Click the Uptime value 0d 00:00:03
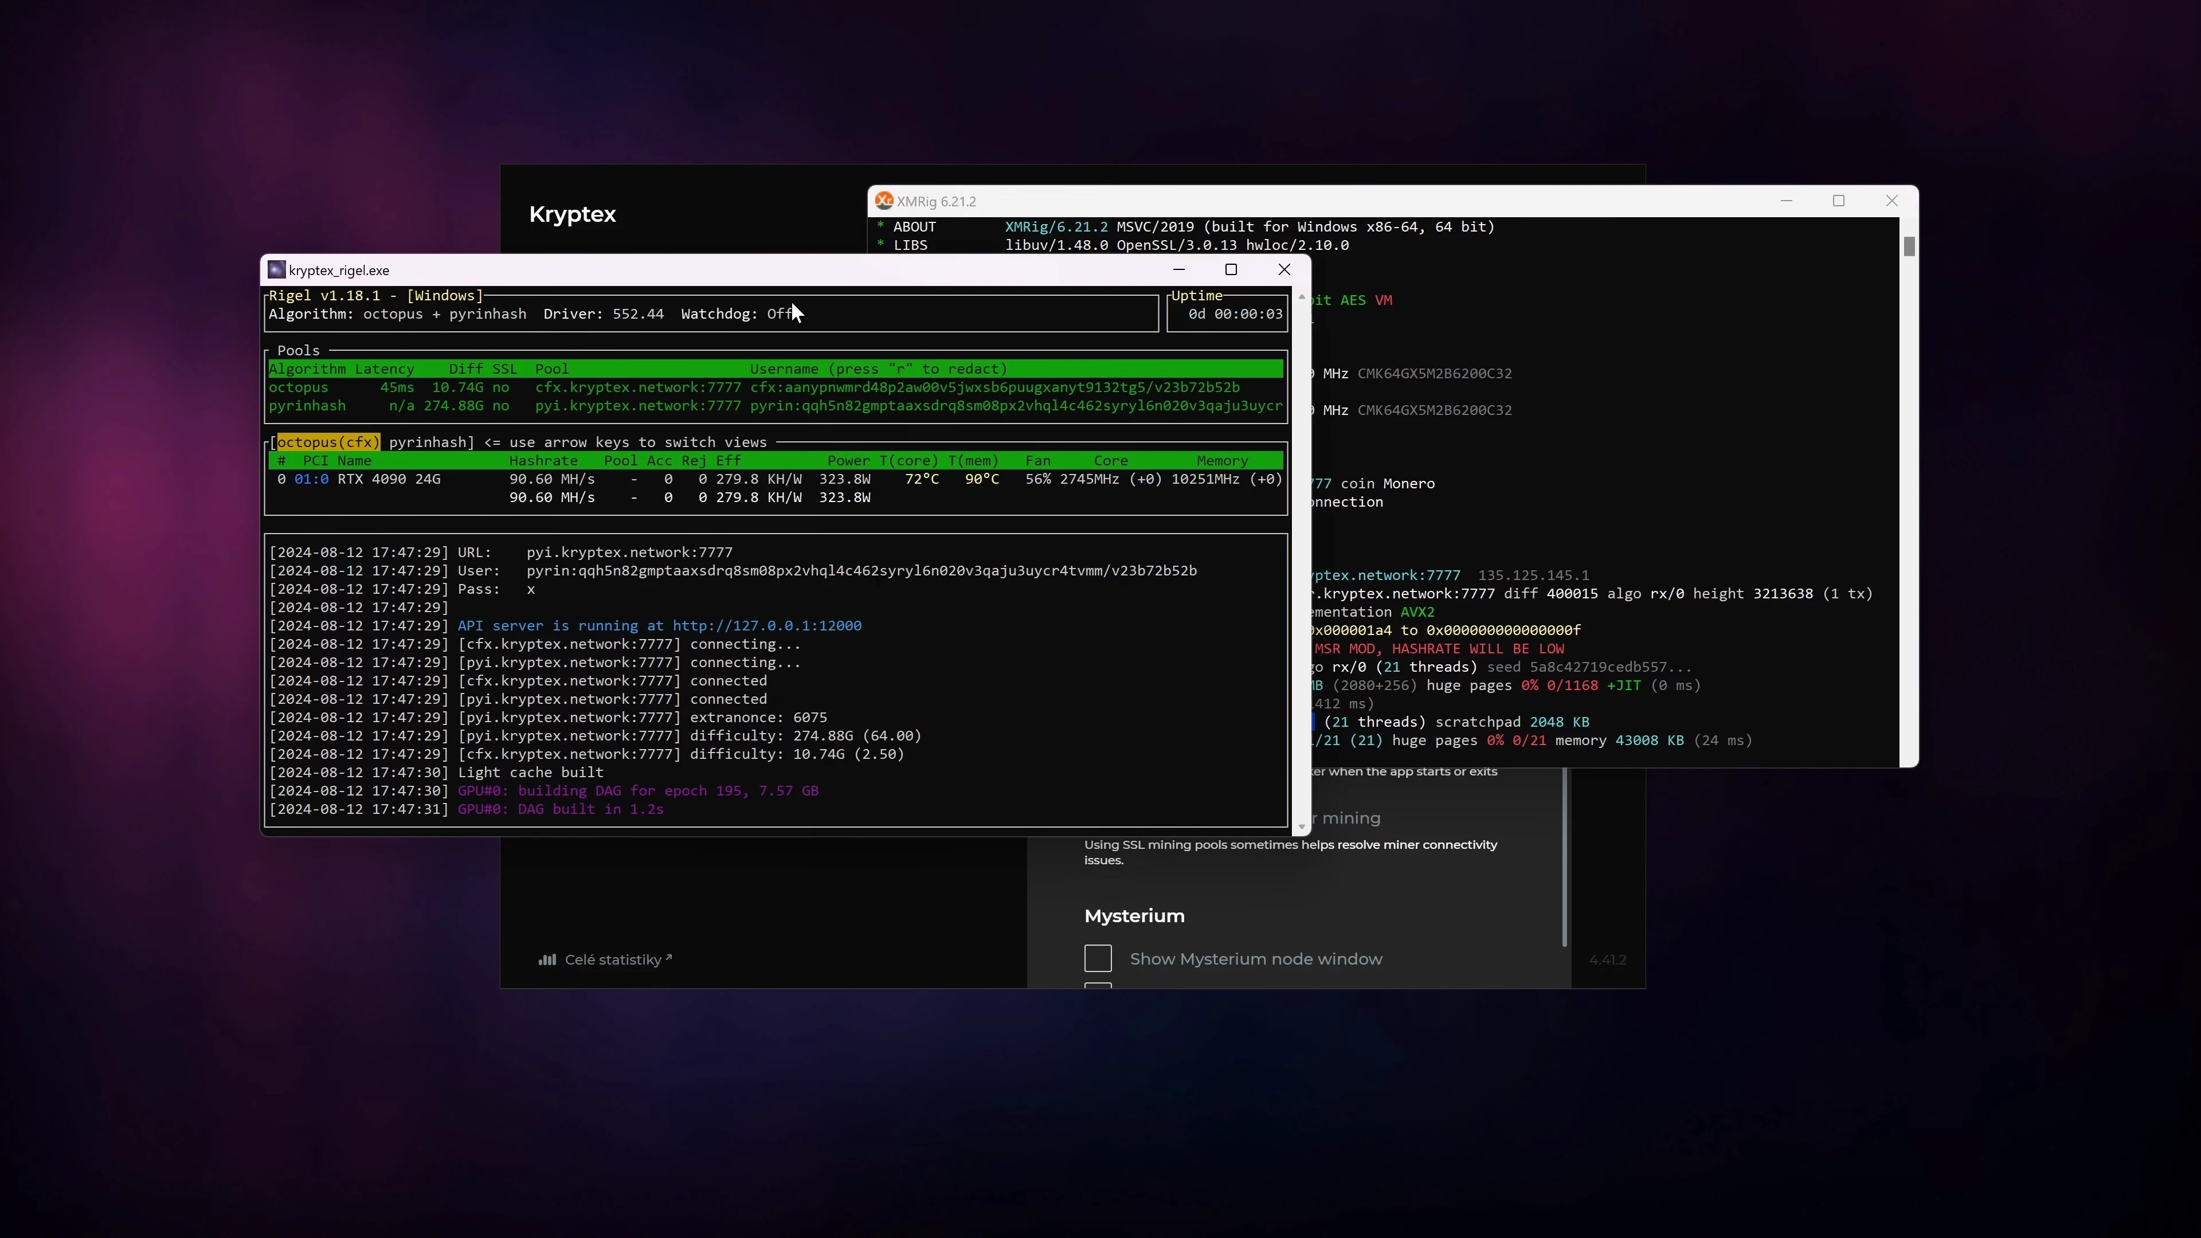Image resolution: width=2201 pixels, height=1238 pixels. coord(1236,315)
